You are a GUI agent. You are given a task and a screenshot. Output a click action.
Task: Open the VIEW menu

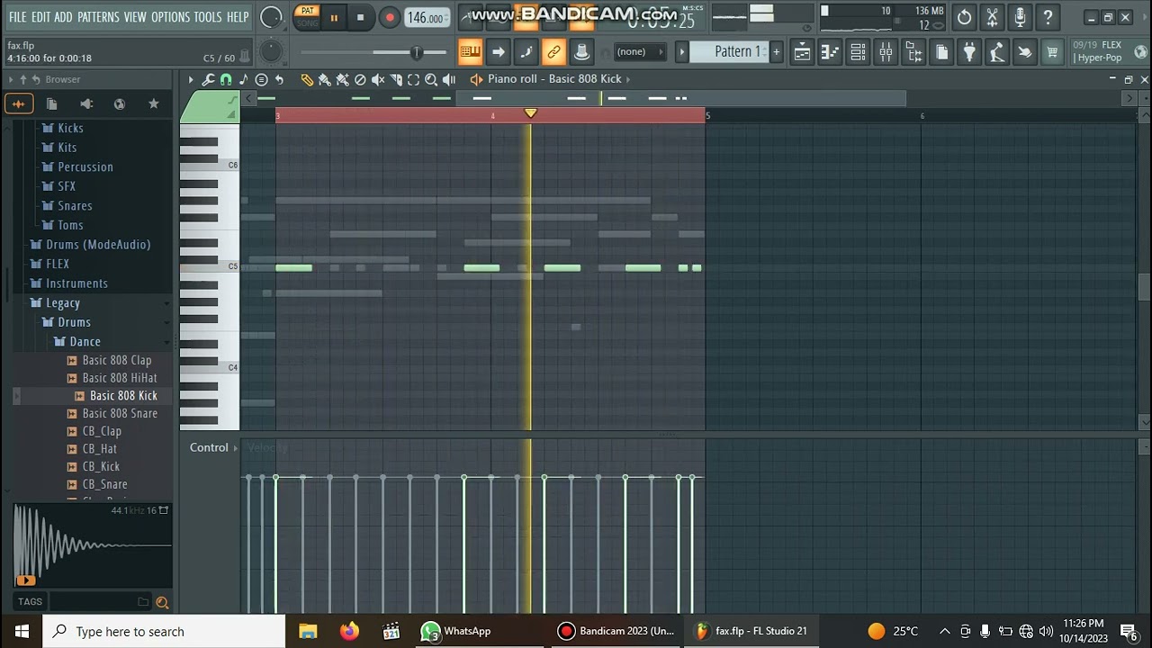pos(135,17)
